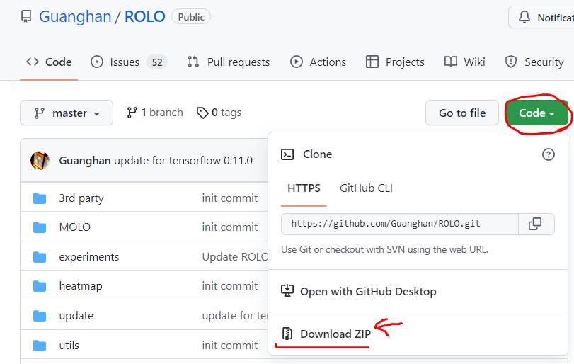574x364 pixels.
Task: Select the HTTPS clone tab
Action: coord(304,188)
